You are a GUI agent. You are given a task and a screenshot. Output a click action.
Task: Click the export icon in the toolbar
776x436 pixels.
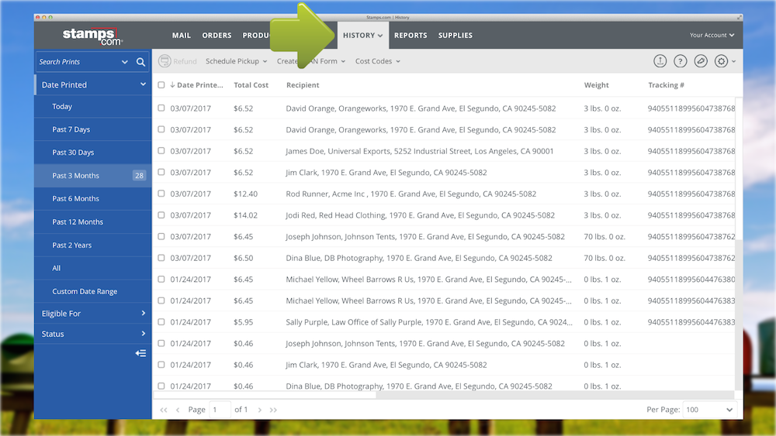coord(660,61)
